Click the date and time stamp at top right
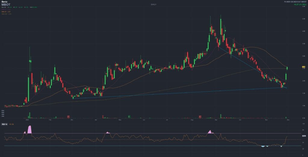308x157 pixels. tap(295, 2)
